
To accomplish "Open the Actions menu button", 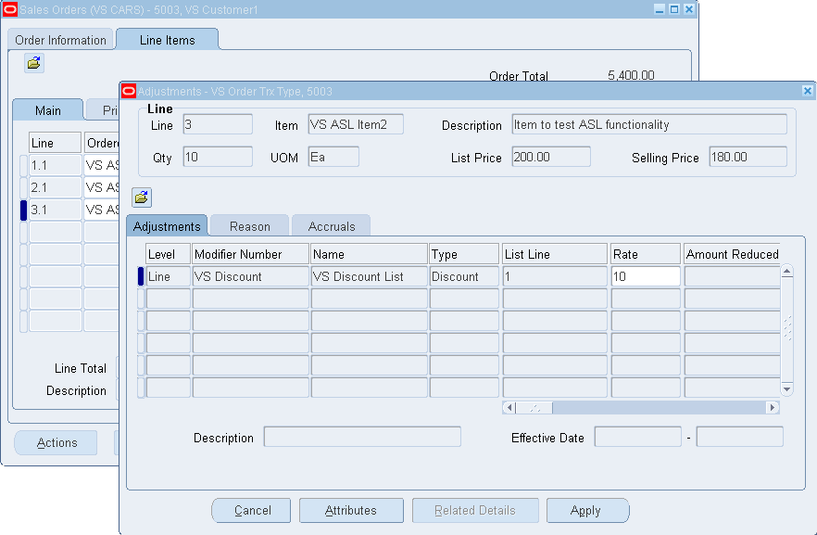I will (x=56, y=442).
